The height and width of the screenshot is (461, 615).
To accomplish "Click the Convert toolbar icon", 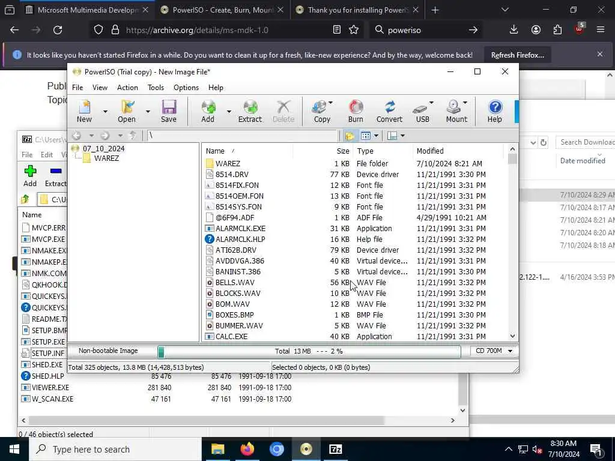I will point(389,111).
